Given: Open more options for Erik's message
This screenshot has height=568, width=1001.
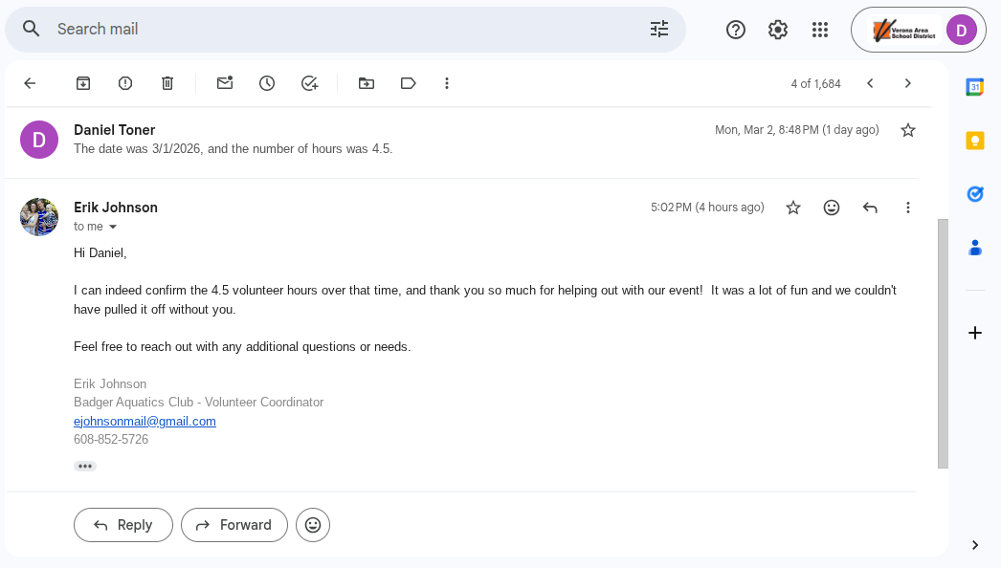Looking at the screenshot, I should (x=908, y=208).
